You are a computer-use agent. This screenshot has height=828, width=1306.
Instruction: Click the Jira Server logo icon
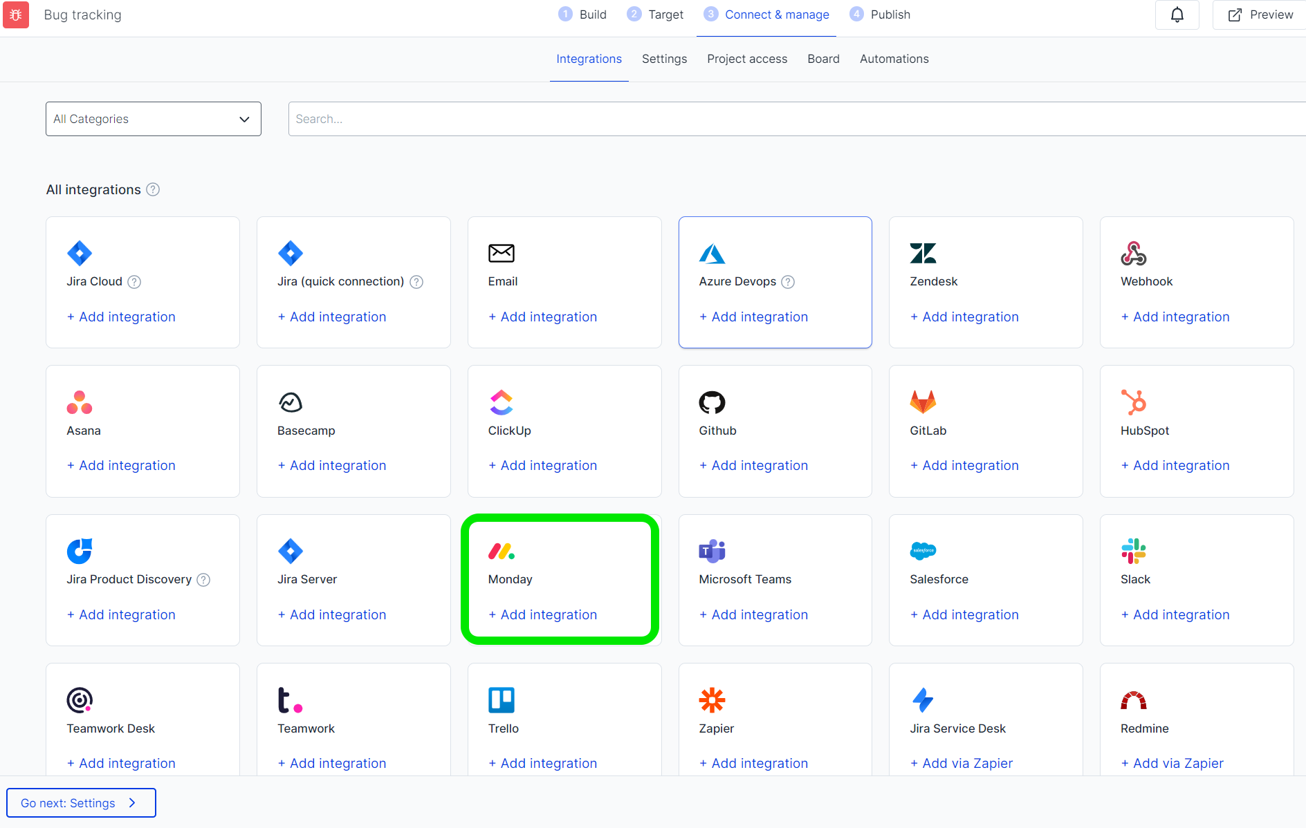pyautogui.click(x=291, y=551)
